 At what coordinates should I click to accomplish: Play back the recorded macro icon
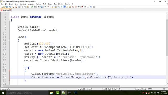(88, 7)
